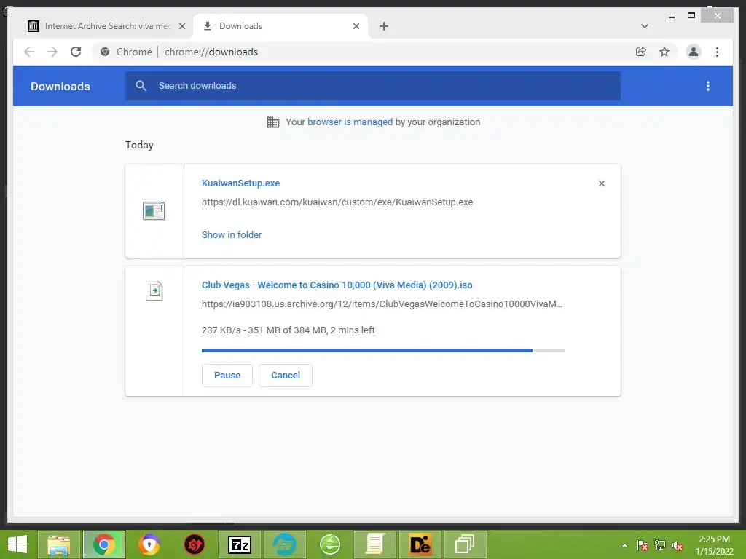Open the 7z app in the taskbar

point(239,544)
